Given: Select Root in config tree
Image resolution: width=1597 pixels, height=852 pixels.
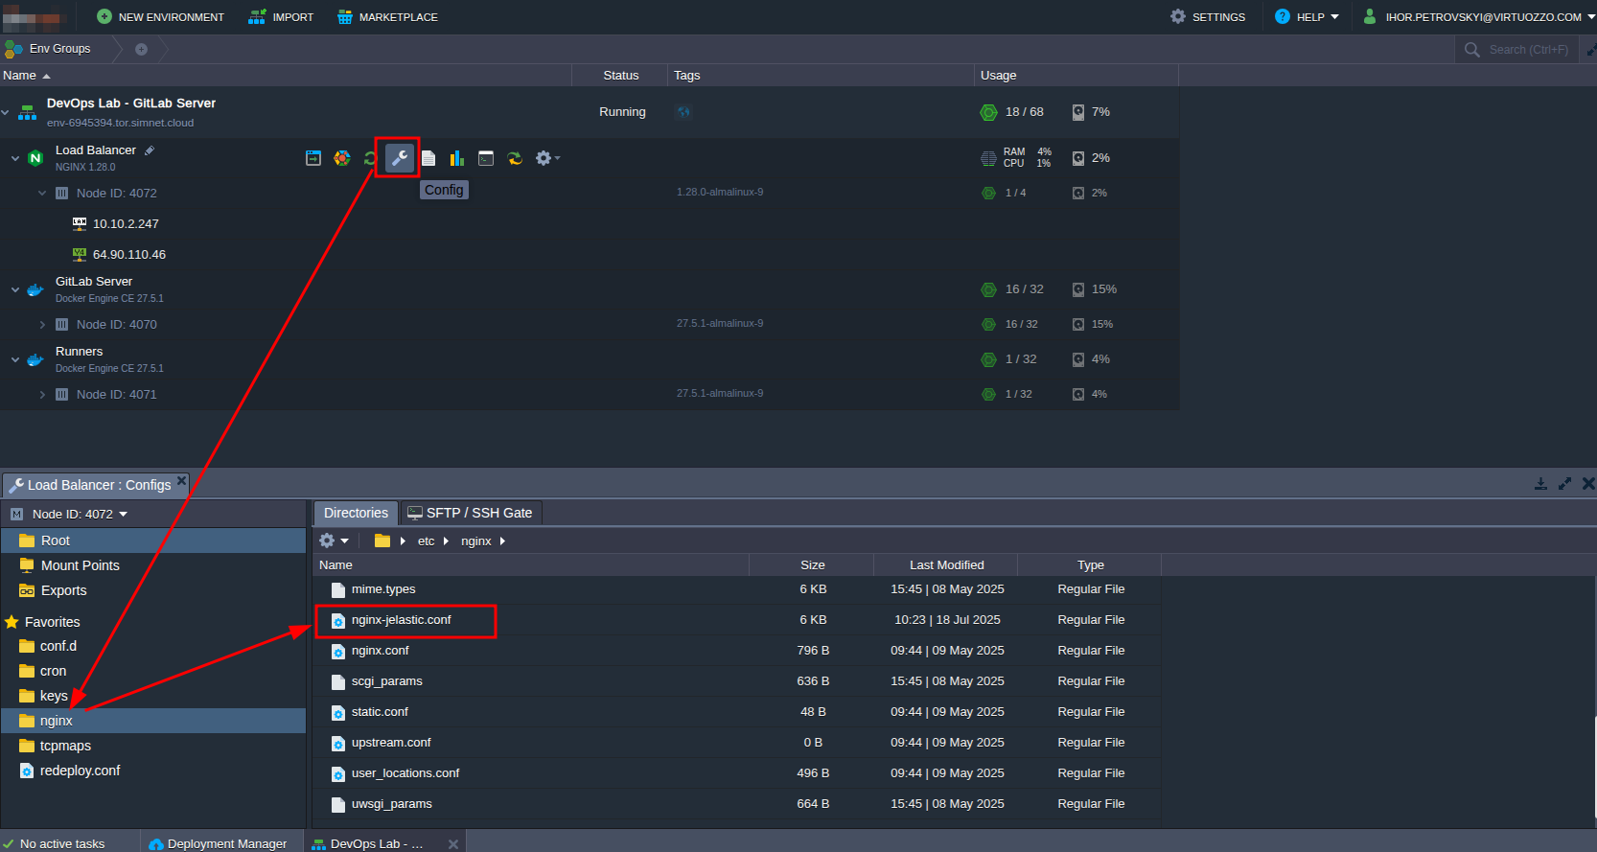Looking at the screenshot, I should click(153, 541).
